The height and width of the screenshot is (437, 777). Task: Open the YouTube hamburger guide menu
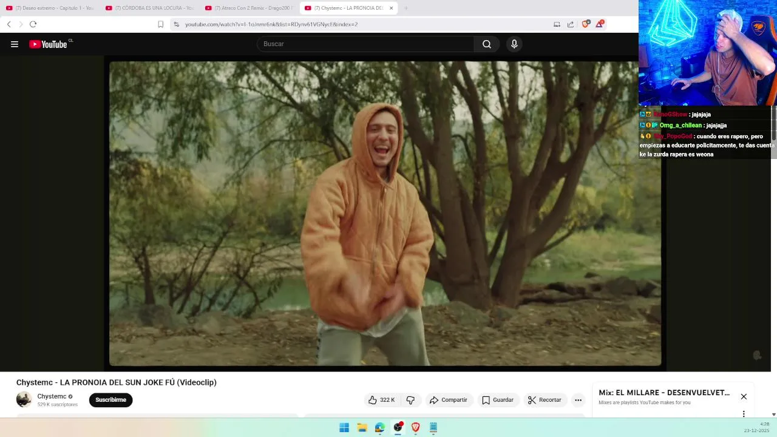click(x=15, y=44)
